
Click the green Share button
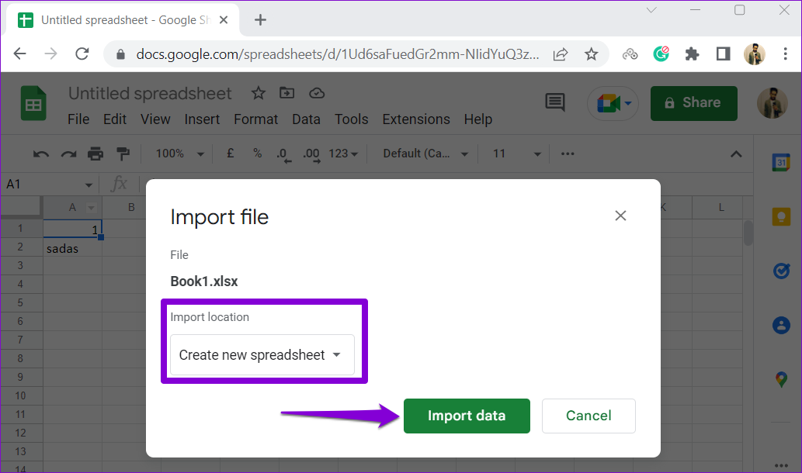(x=693, y=103)
